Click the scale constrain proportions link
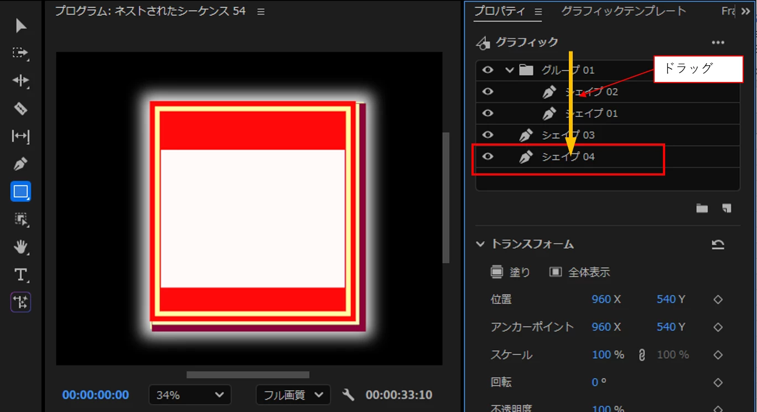Screen dimensions: 757x412 coord(642,355)
